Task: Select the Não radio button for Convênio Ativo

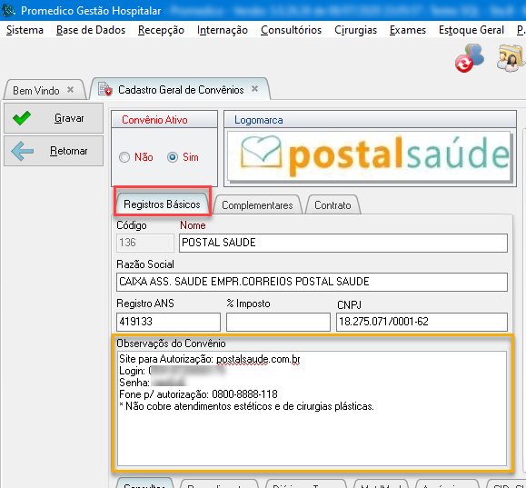Action: point(124,157)
